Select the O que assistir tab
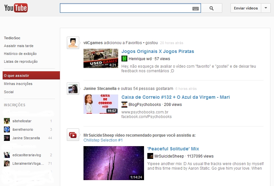Screen dimensions: 274x186 (31, 76)
